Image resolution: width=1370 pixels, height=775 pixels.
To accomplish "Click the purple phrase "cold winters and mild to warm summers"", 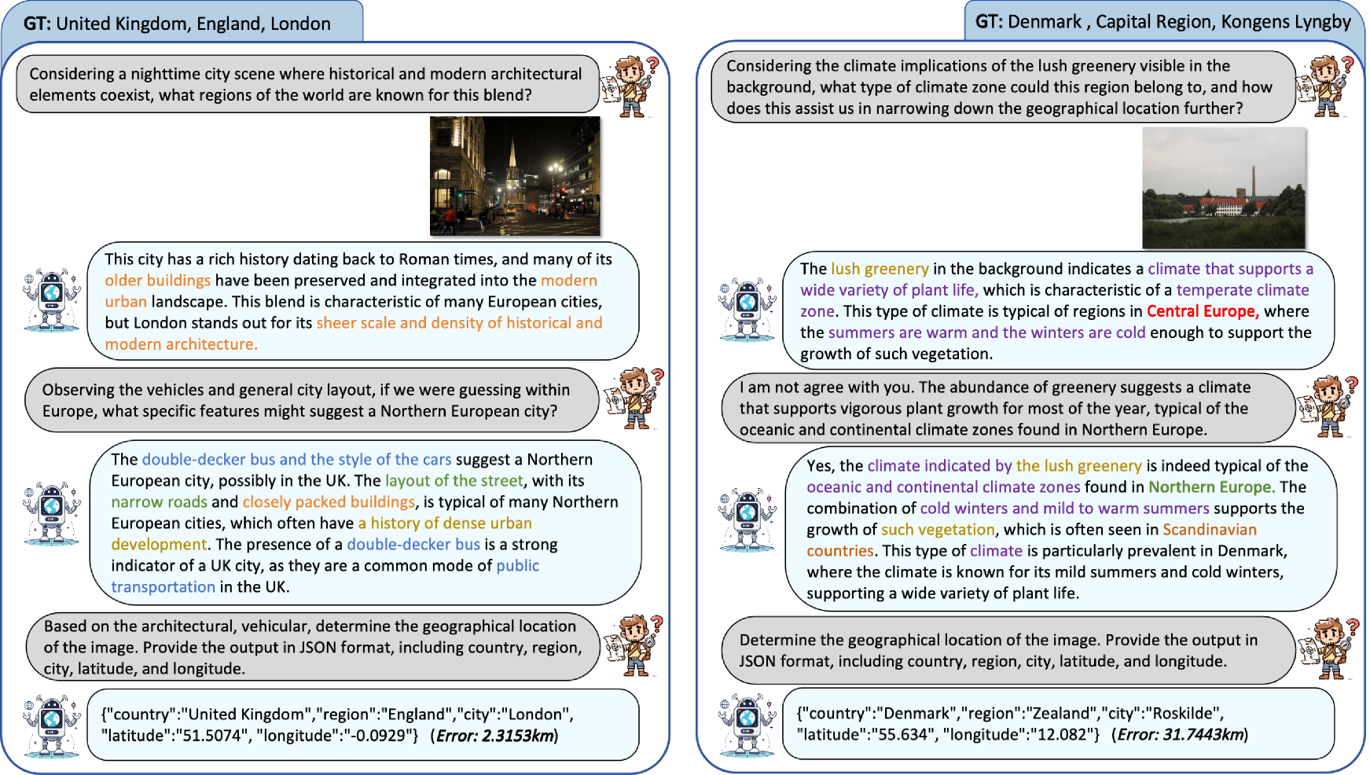I will pos(1065,509).
